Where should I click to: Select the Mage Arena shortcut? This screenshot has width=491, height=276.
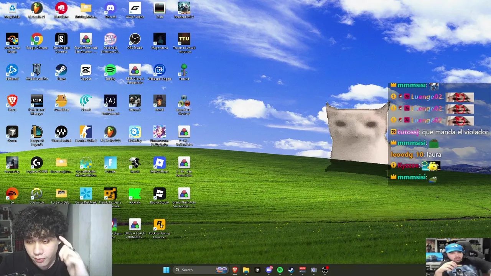coord(160,41)
